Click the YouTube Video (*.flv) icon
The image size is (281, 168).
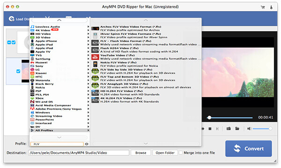coord(95,57)
